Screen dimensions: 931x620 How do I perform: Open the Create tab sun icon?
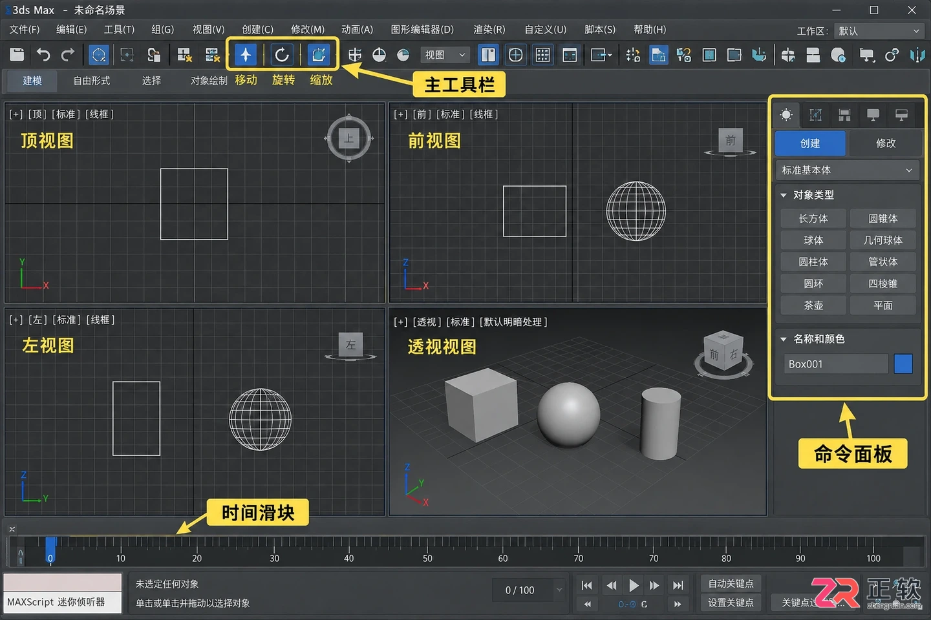[786, 115]
